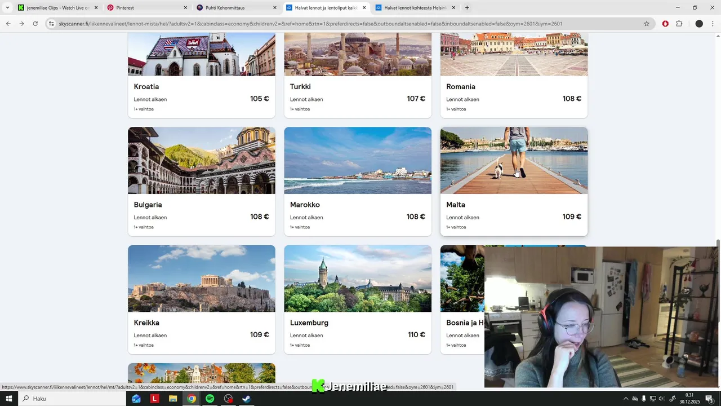
Task: Open the recording app next to Spotify
Action: point(228,399)
